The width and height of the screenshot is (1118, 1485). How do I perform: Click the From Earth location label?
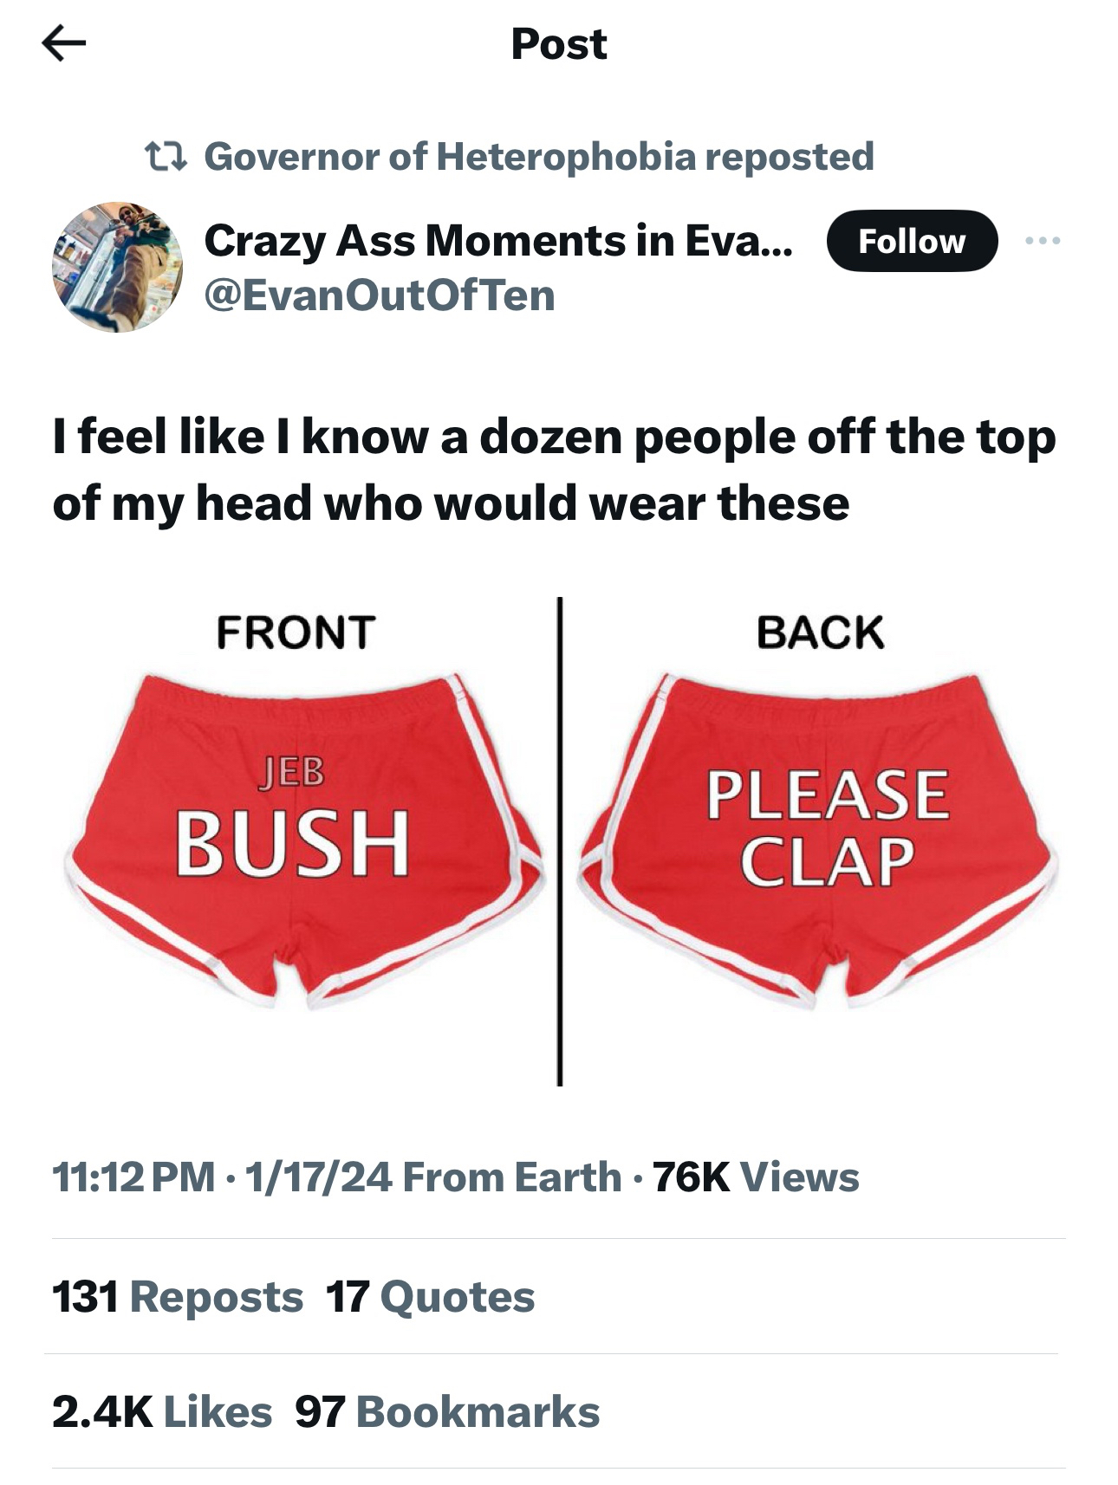pos(512,1177)
